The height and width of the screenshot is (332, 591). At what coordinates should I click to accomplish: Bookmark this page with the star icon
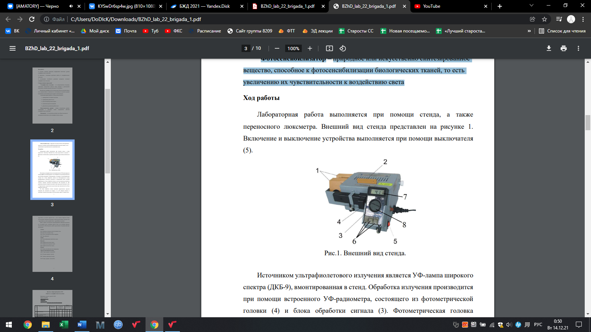tap(544, 19)
